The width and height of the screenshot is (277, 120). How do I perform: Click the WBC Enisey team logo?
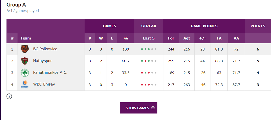tap(25, 84)
